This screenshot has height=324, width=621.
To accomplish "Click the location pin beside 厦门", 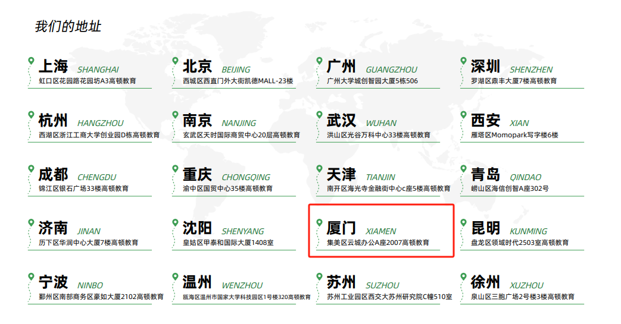I will [x=319, y=223].
